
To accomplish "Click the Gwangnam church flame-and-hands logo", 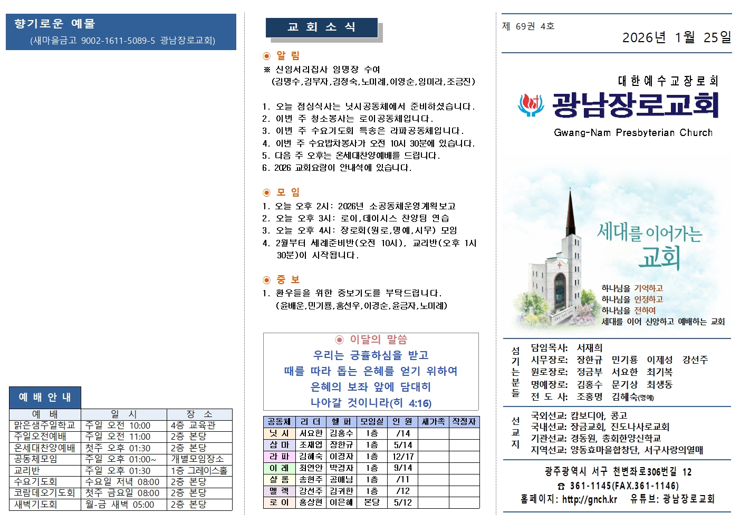I will click(531, 105).
